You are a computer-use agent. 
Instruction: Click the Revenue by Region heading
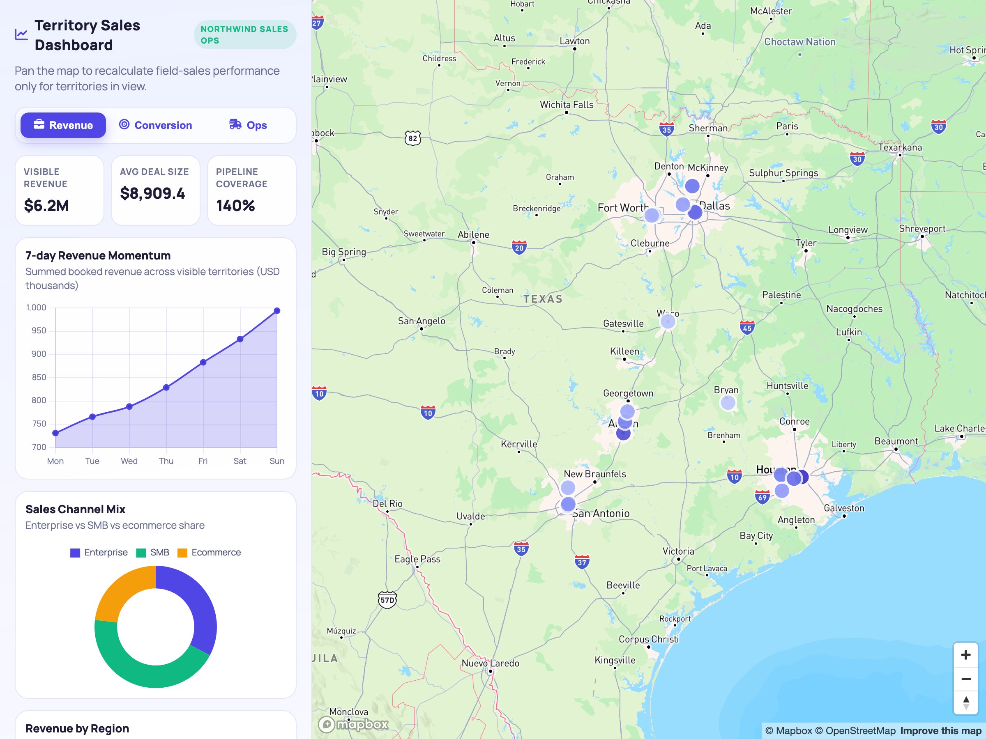point(77,728)
